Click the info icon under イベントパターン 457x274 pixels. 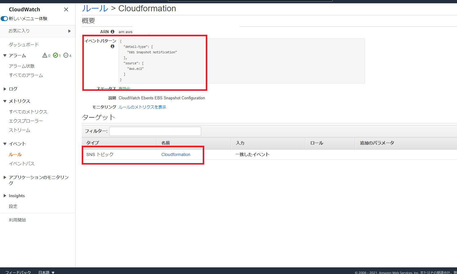pos(112,46)
